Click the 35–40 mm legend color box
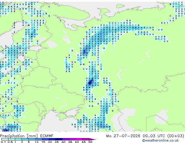 tap(72, 139)
